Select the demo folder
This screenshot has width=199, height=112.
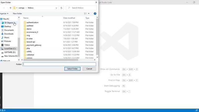(x=29, y=29)
